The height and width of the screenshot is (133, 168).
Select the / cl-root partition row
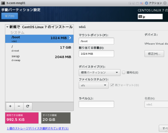(x=39, y=48)
